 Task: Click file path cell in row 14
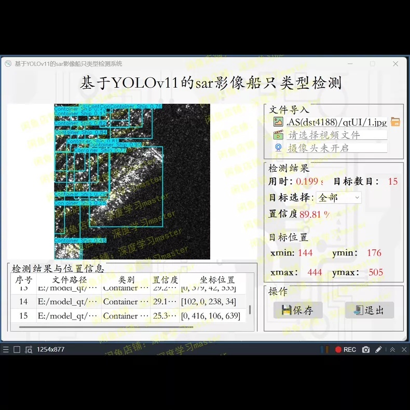pos(69,302)
